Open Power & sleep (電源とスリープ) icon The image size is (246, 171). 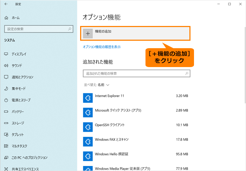click(6, 100)
